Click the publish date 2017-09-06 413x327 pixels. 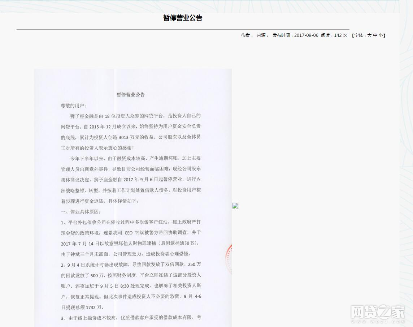[x=306, y=35]
